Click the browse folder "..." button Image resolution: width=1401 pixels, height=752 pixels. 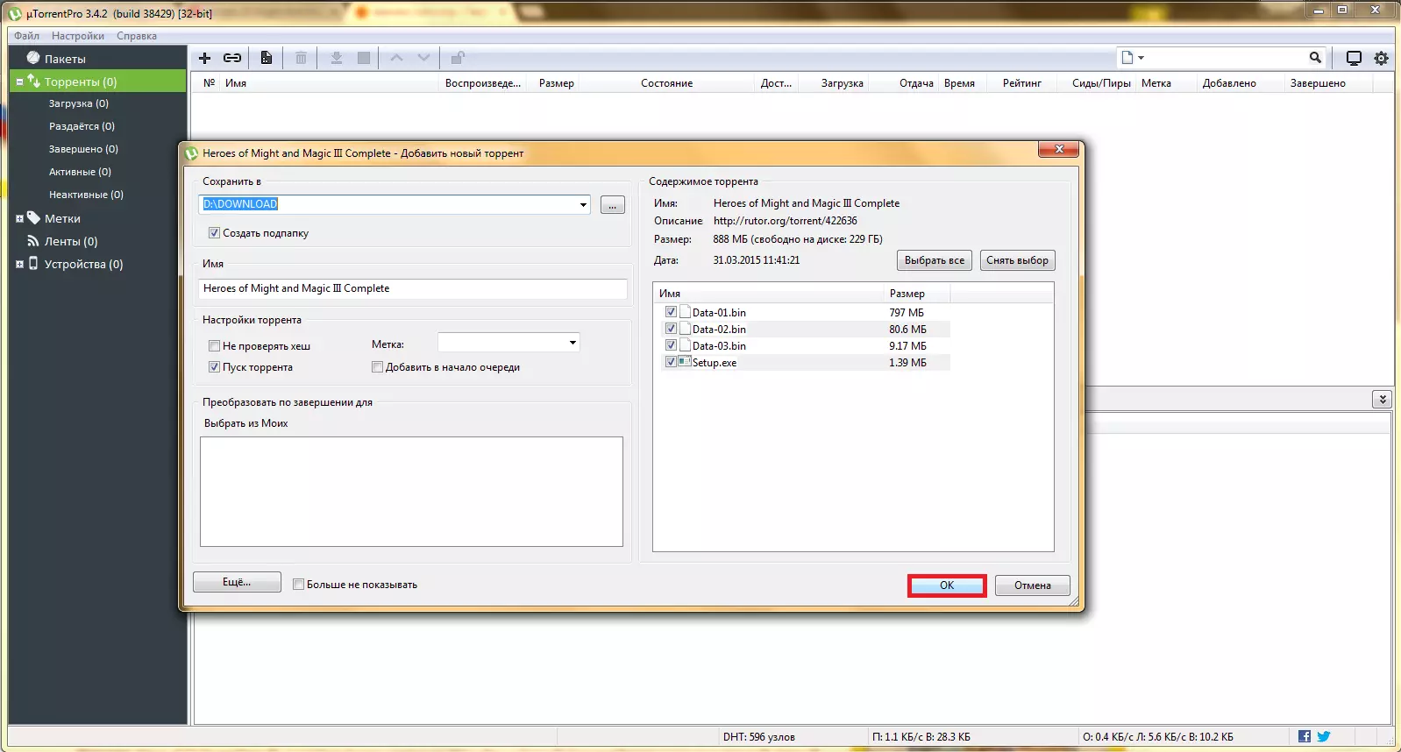[x=613, y=205]
